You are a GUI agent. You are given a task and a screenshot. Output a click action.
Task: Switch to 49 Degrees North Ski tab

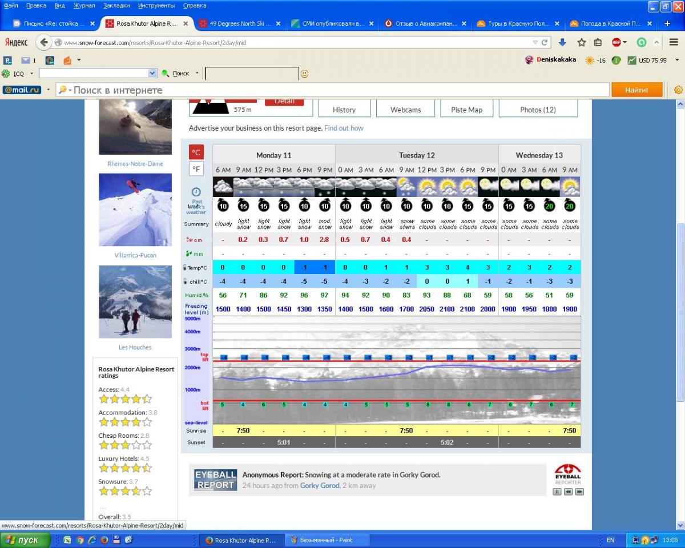(x=239, y=23)
